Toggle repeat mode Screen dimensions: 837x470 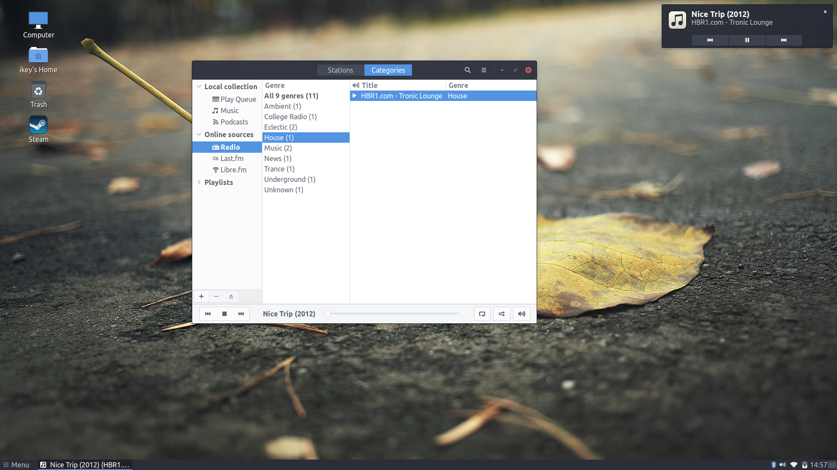click(482, 314)
